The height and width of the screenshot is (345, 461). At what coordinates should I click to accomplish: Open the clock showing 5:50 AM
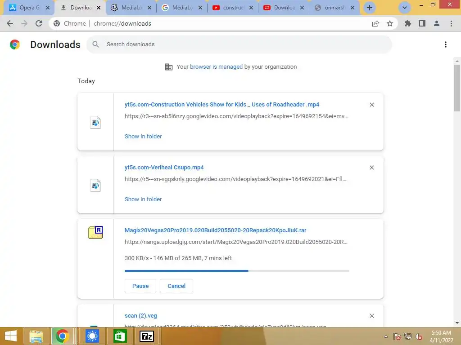441,336
